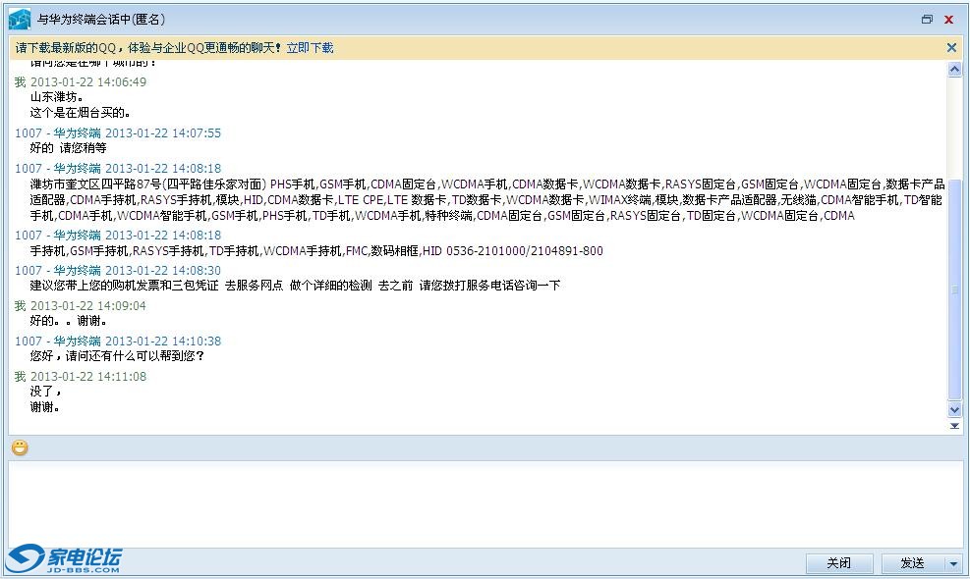Image resolution: width=970 pixels, height=579 pixels.
Task: Click the chat scrollbar down arrow
Action: pyautogui.click(x=954, y=409)
